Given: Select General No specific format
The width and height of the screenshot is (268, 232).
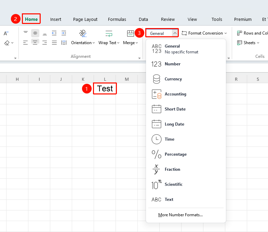Looking at the screenshot, I should point(186,49).
